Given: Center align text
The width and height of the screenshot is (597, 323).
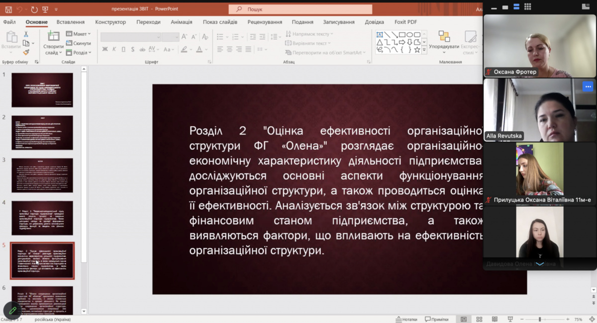Looking at the screenshot, I should click(230, 49).
